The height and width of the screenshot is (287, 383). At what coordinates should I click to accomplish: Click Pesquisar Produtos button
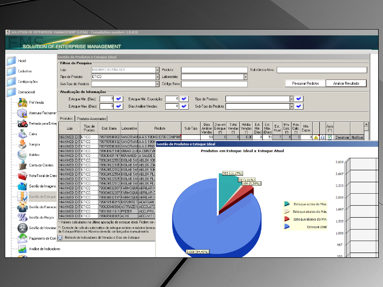[x=305, y=83]
